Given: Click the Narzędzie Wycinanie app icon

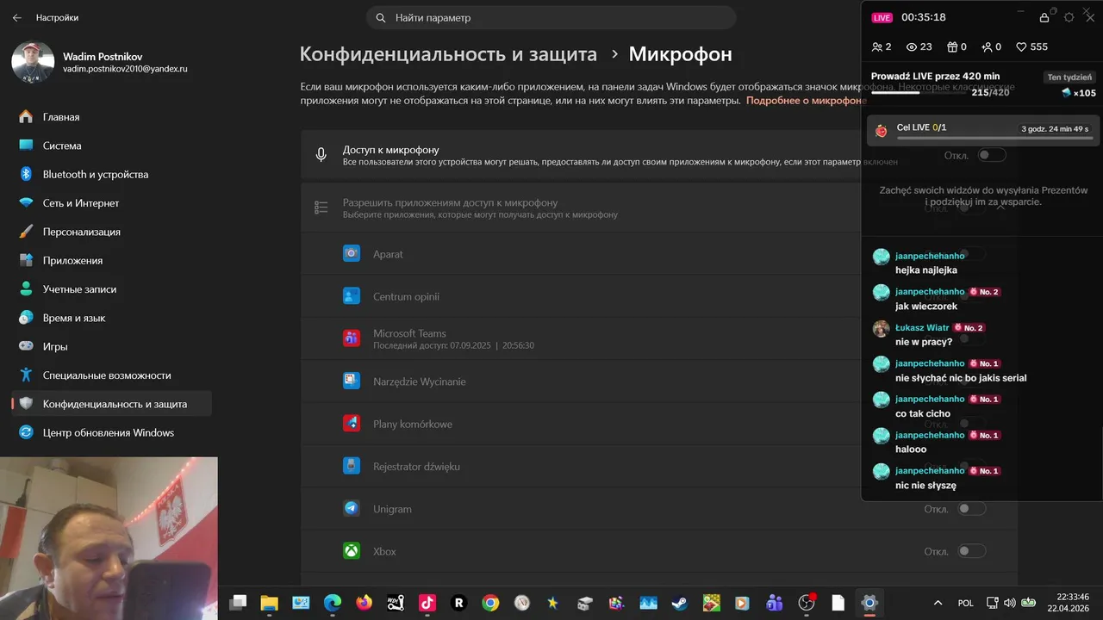Looking at the screenshot, I should click(x=352, y=381).
